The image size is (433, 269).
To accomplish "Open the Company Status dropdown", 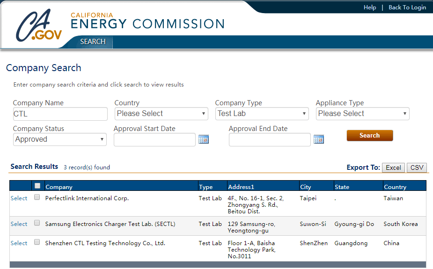I will (x=59, y=139).
